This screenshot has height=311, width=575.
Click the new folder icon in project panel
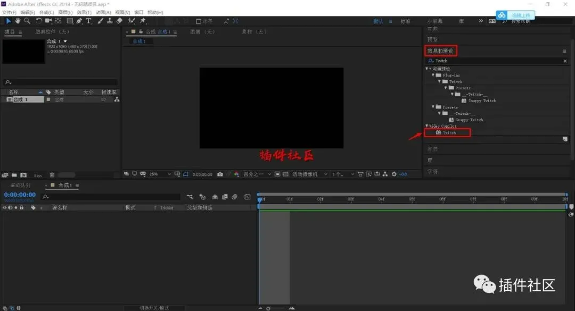pos(14,175)
